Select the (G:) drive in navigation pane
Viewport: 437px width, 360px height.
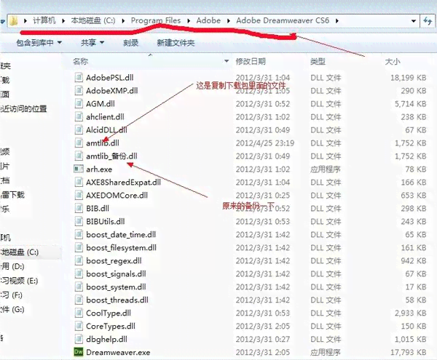click(12, 309)
